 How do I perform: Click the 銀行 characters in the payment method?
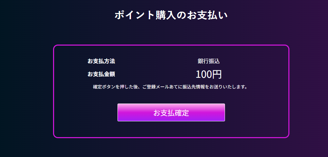(203, 61)
